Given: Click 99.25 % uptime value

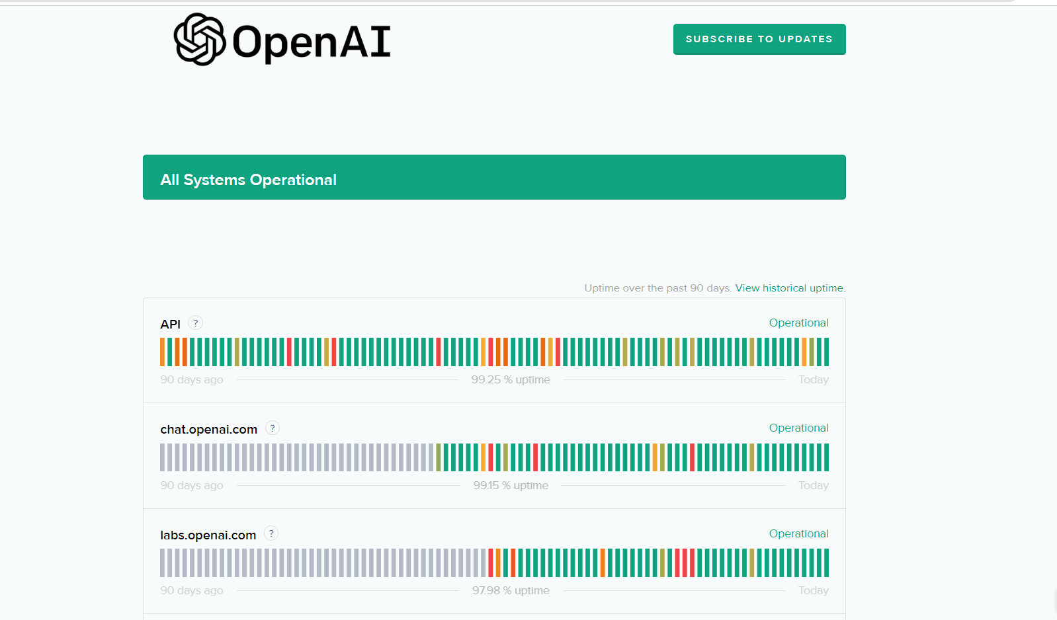Looking at the screenshot, I should coord(511,379).
